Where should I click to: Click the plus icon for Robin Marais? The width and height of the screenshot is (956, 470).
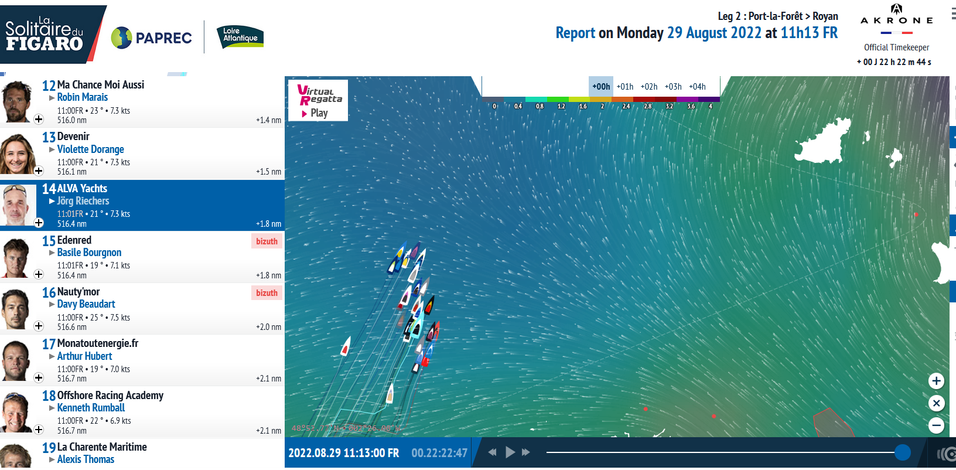pyautogui.click(x=39, y=120)
